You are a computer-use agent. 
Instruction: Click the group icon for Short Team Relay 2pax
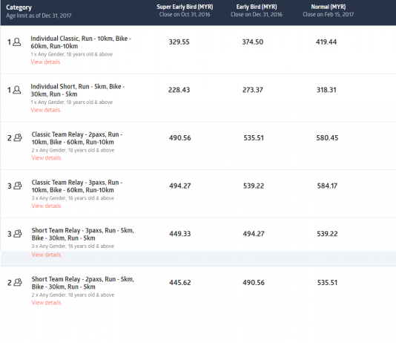coord(18,282)
